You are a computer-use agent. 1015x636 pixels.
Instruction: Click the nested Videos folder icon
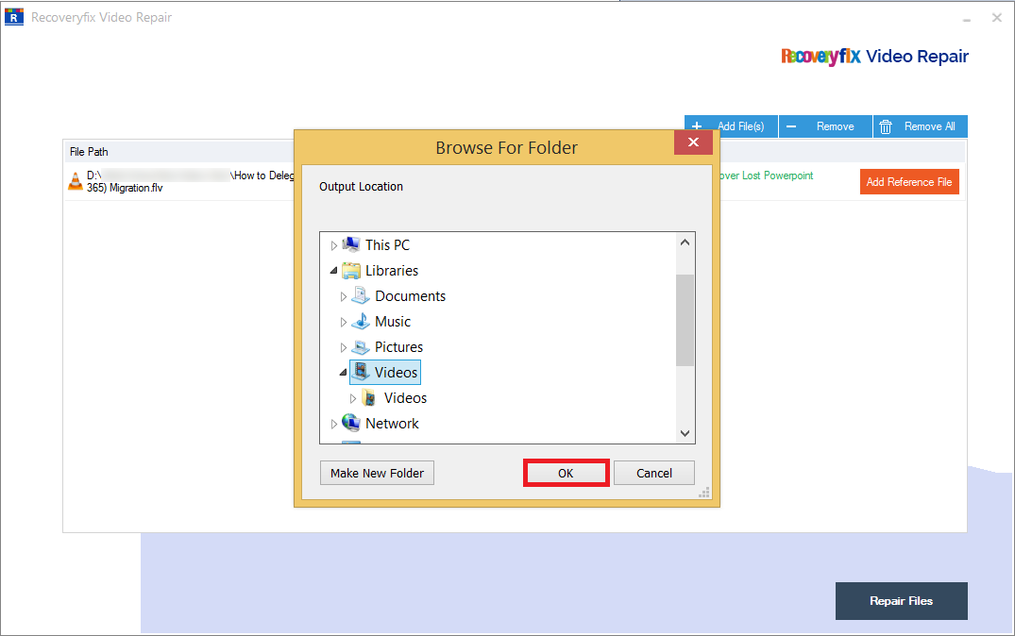click(x=369, y=398)
